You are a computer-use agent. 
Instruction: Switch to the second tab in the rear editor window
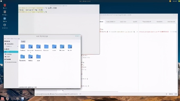click(111, 22)
